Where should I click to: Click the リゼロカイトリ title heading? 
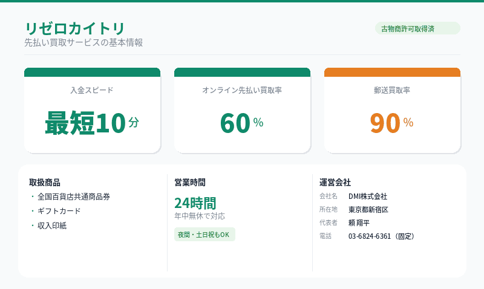tap(74, 28)
